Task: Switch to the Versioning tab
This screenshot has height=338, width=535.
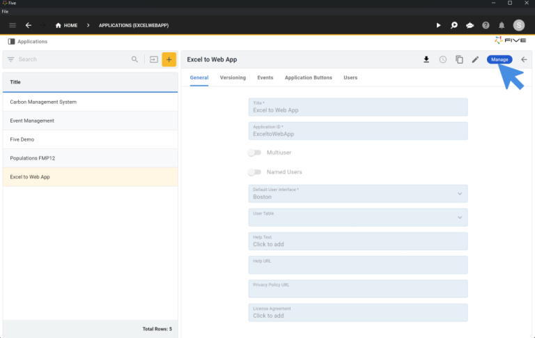Action: point(233,77)
